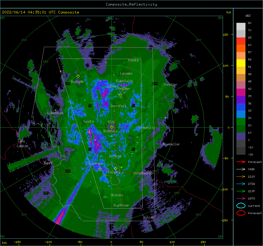Select the 70–80 dBZ light gray swatch

point(241,27)
